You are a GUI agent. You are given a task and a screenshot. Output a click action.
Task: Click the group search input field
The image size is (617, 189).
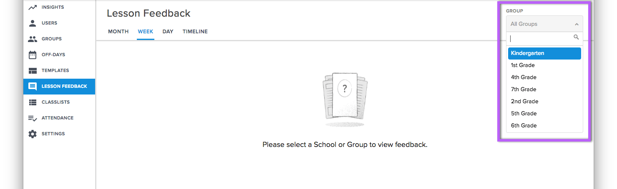click(544, 38)
